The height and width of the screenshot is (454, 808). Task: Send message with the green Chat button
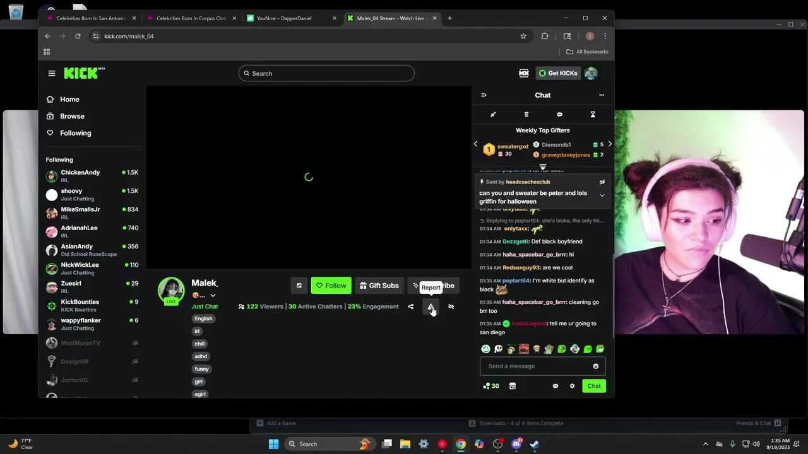coord(594,386)
